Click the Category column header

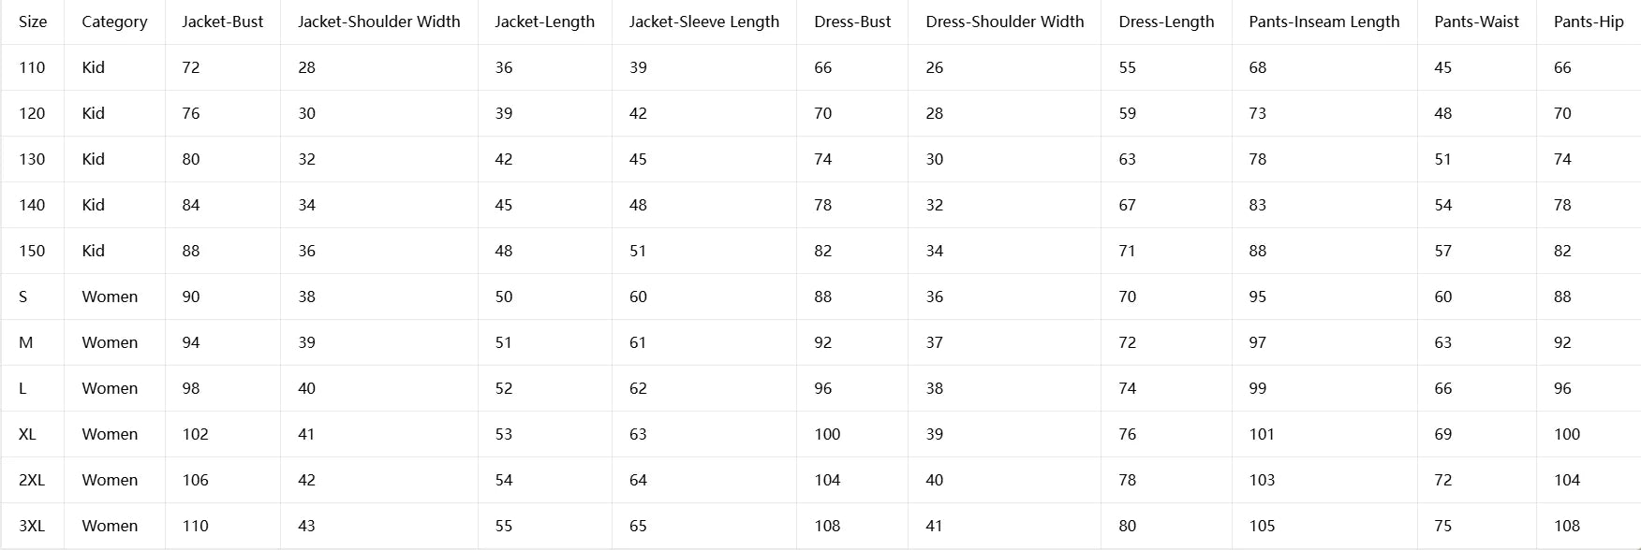tap(114, 22)
